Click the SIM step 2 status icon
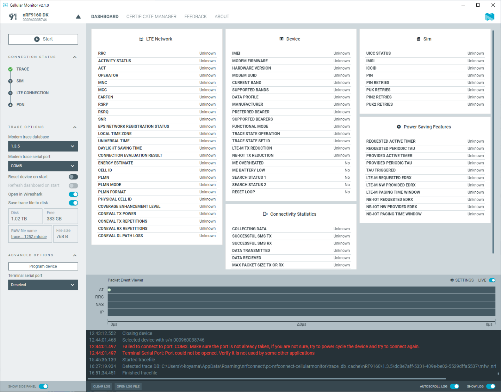The height and width of the screenshot is (392, 501). [x=10, y=81]
